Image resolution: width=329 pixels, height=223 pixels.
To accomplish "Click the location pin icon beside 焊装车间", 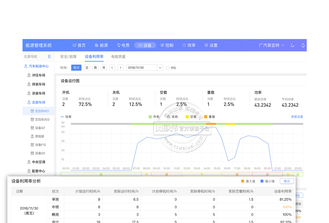I will click(x=29, y=84).
